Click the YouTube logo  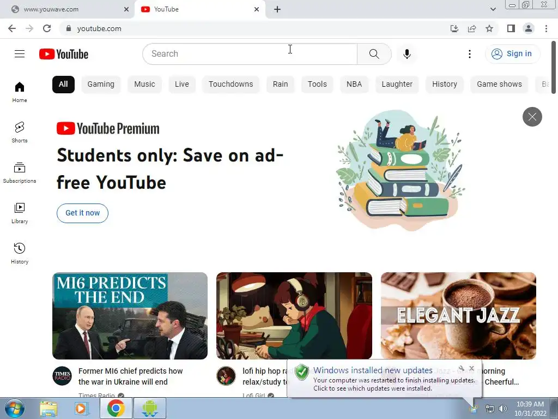64,54
